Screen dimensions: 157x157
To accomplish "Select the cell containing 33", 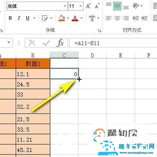I will (x=33, y=94).
